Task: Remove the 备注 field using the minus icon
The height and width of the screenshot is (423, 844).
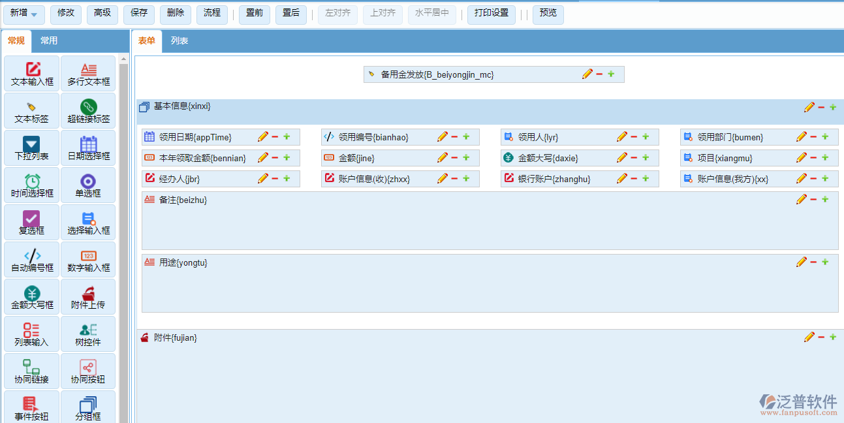Action: 814,199
